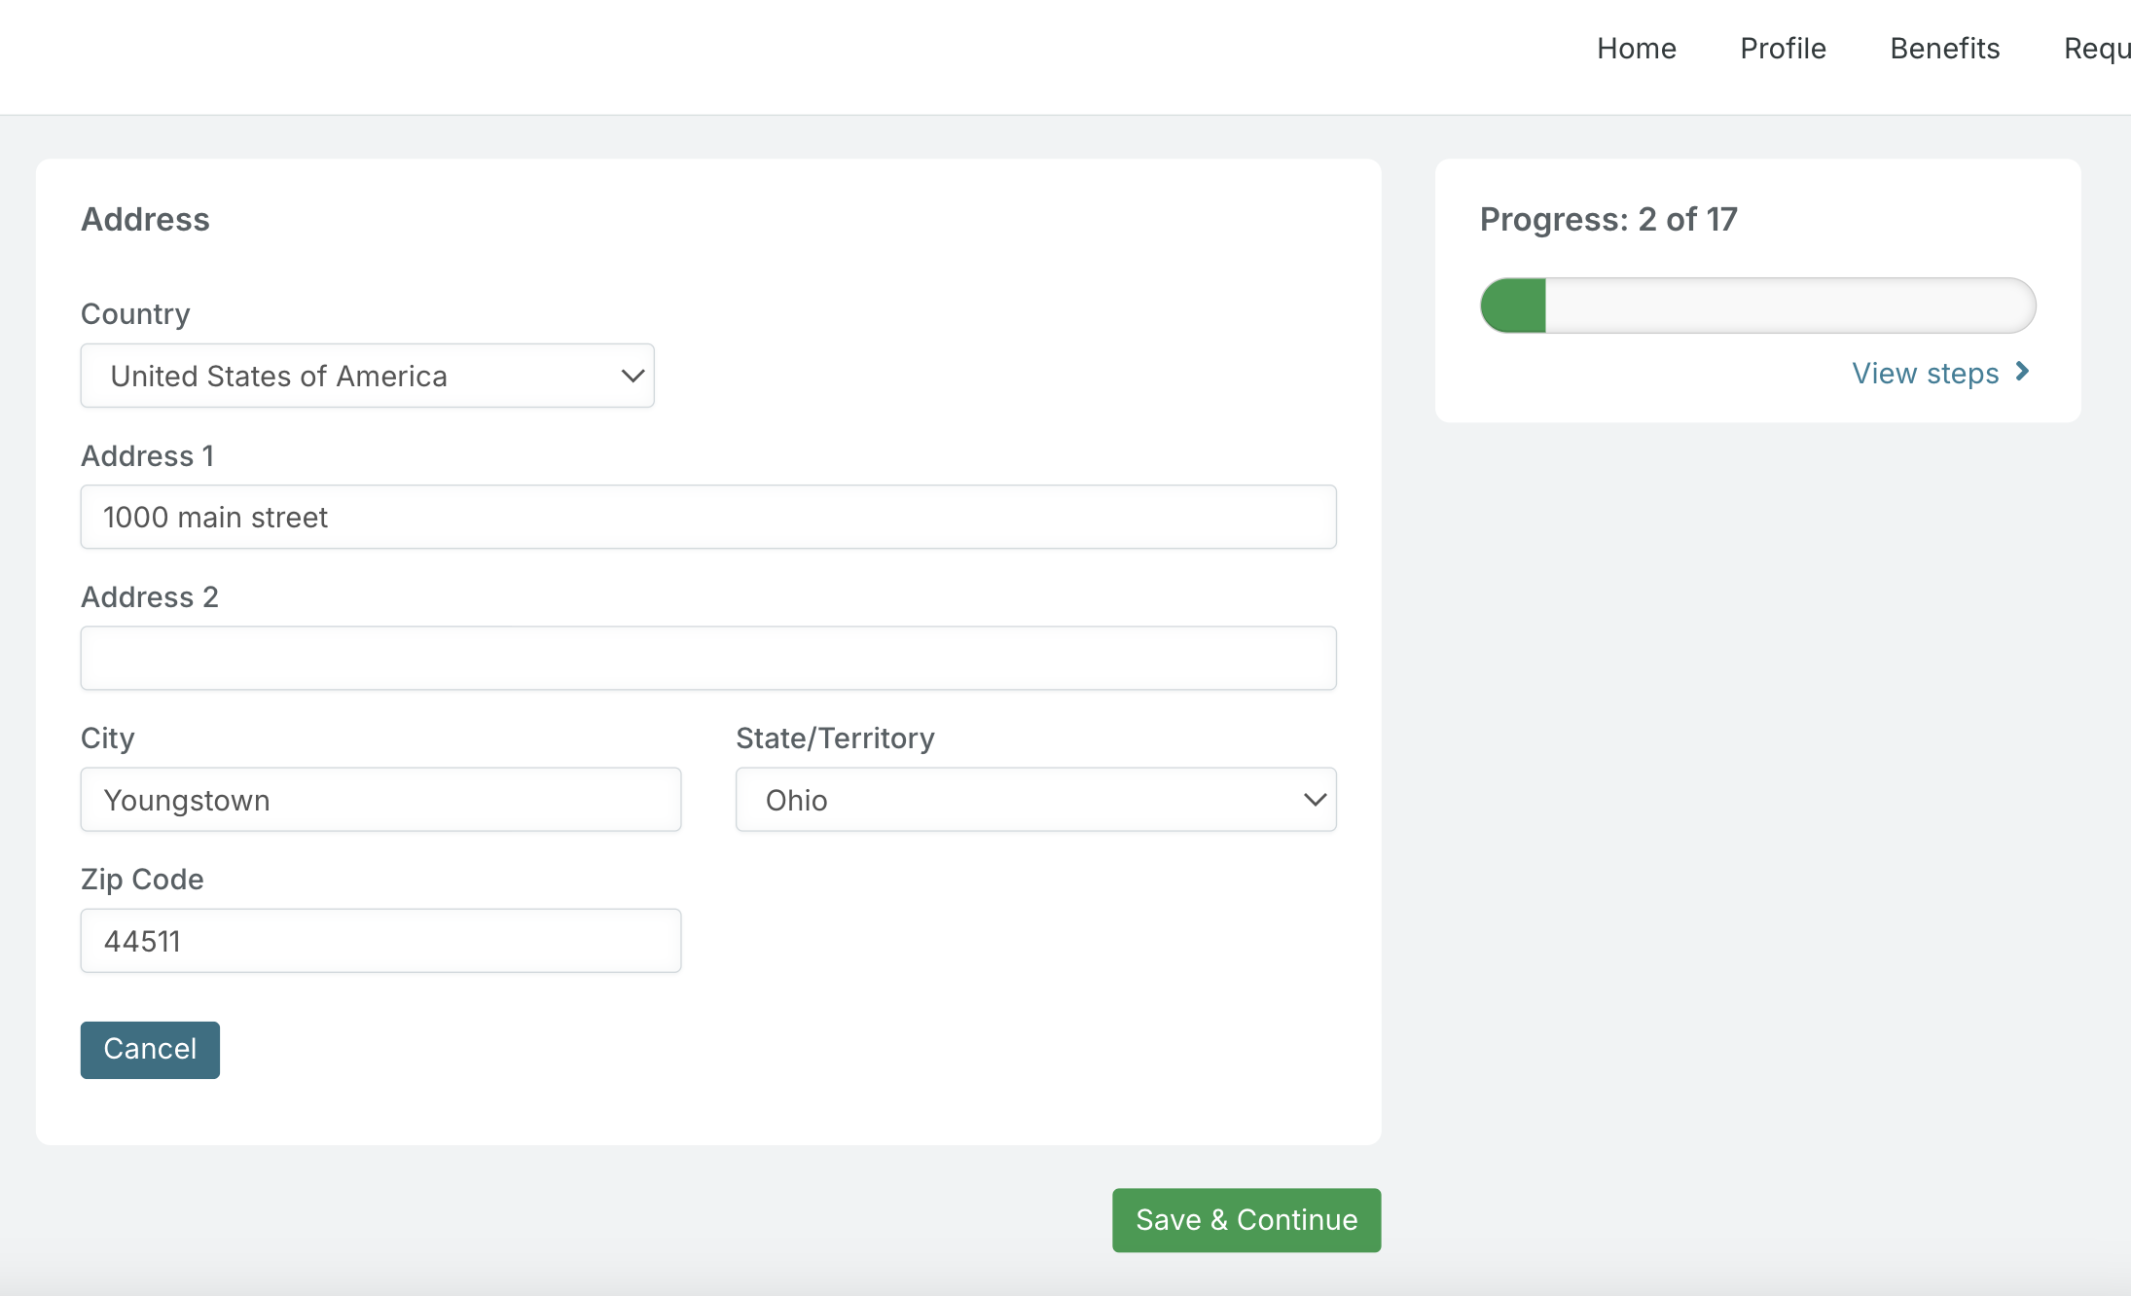Click the View steps link
This screenshot has height=1296, width=2131.
click(1925, 374)
